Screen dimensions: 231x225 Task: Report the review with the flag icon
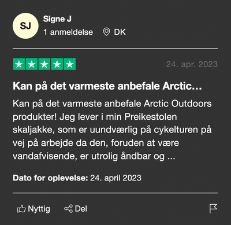point(213,209)
